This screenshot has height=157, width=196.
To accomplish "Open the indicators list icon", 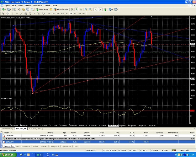I will (x=105, y=9).
